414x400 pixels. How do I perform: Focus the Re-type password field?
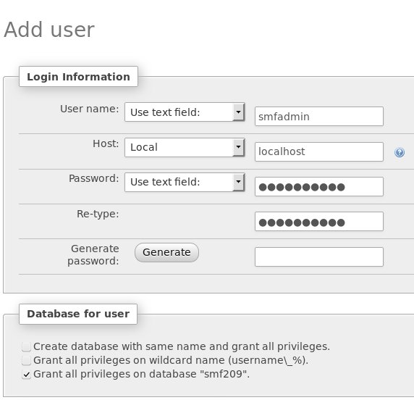(319, 222)
